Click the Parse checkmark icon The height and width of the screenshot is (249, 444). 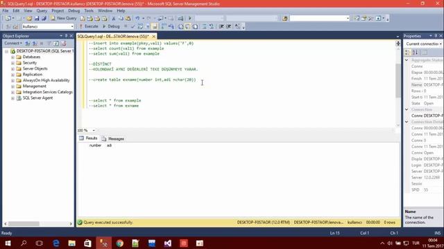tap(133, 26)
